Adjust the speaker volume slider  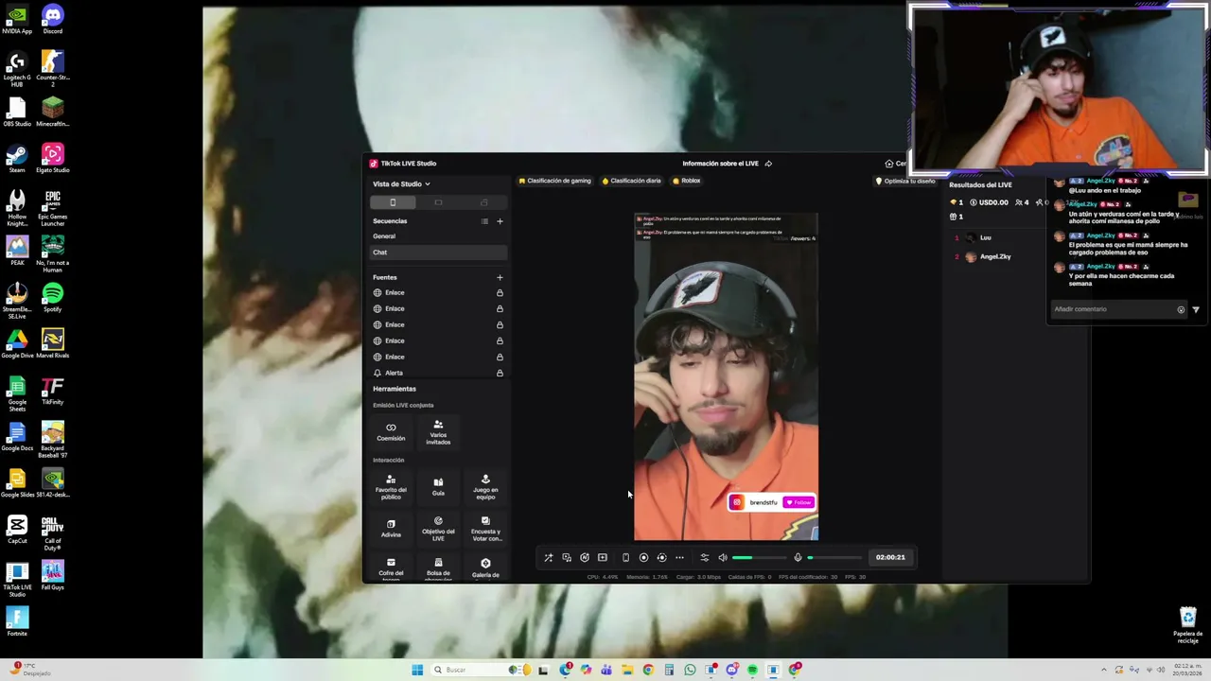click(x=758, y=557)
